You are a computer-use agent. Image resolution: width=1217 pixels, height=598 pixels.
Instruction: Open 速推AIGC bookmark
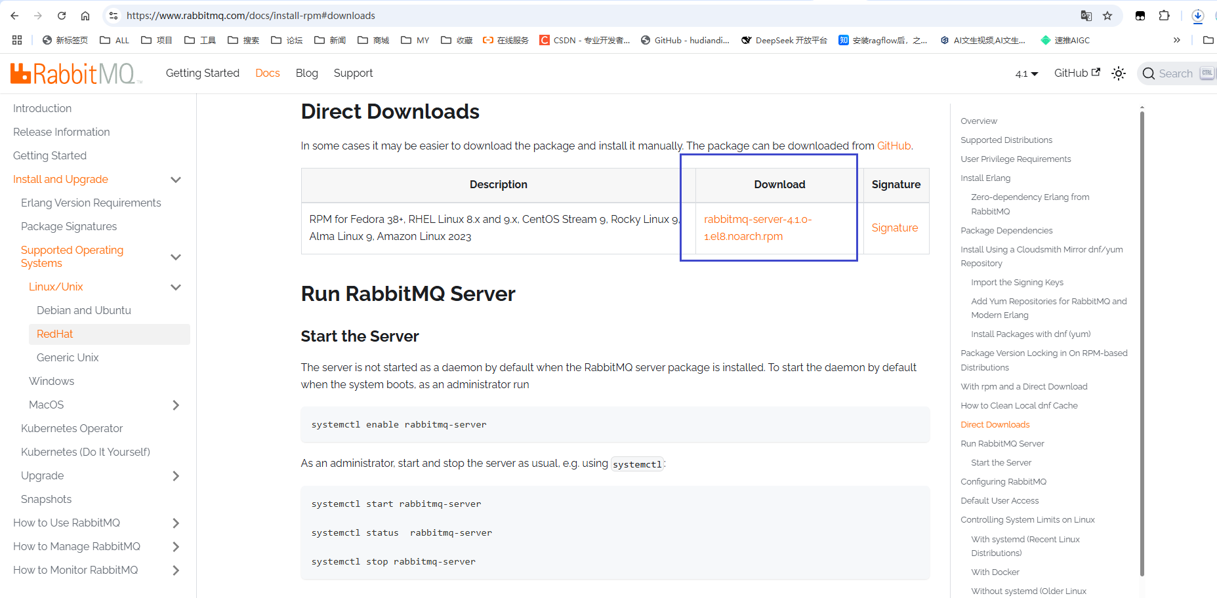[x=1065, y=40]
